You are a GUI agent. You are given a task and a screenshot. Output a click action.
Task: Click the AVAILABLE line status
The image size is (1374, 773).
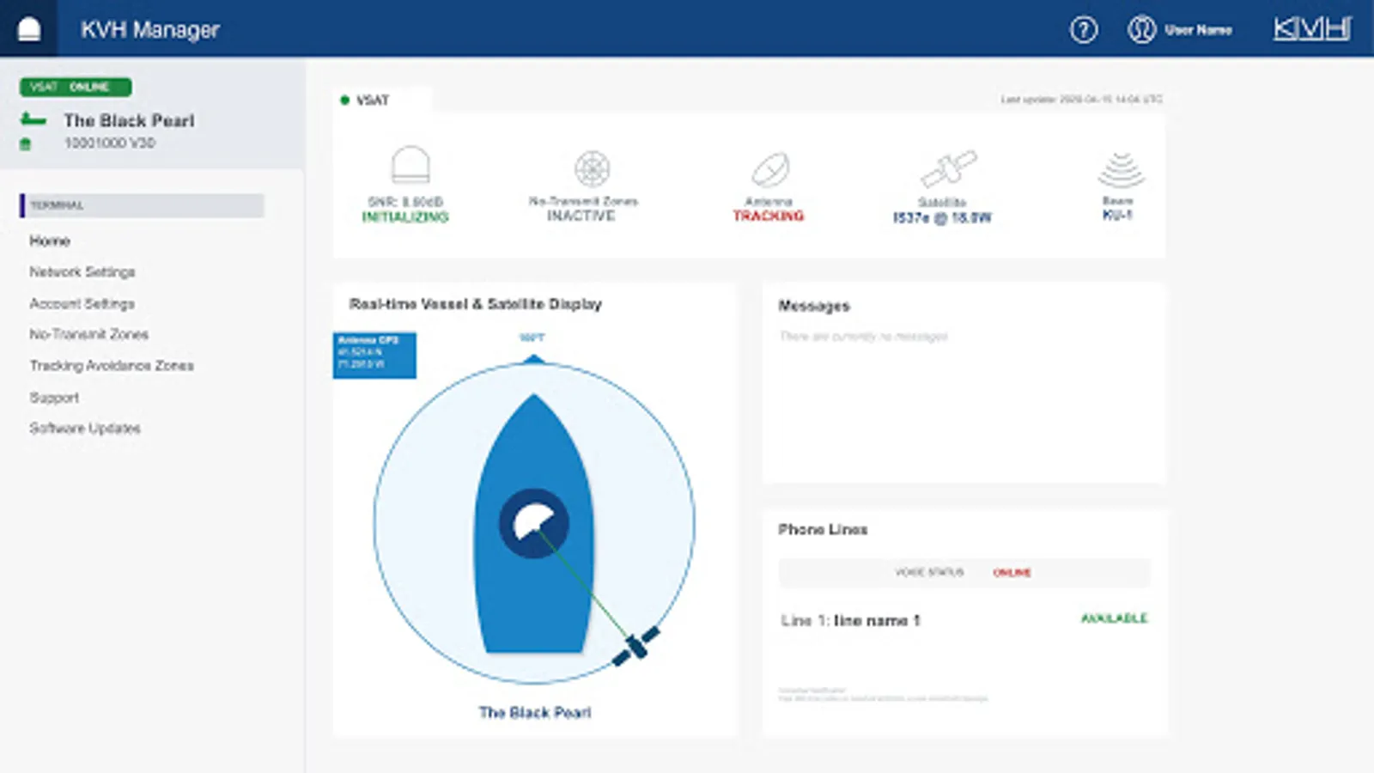(1114, 618)
